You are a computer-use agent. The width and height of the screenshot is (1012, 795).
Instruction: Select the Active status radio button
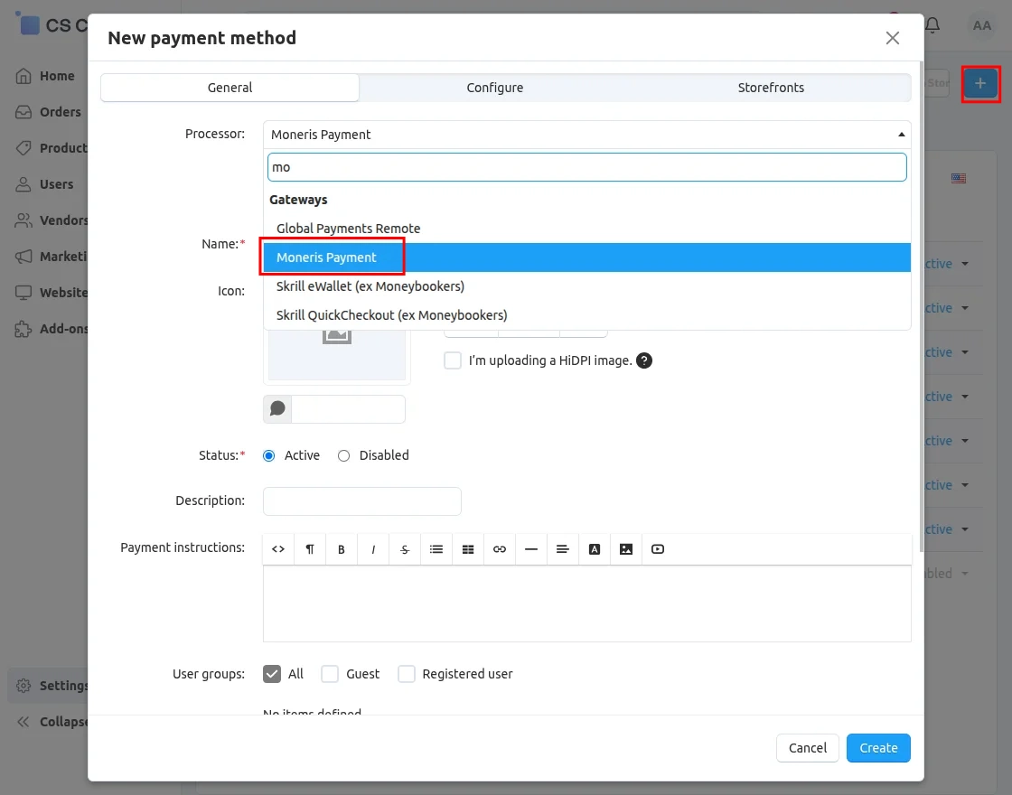click(269, 455)
